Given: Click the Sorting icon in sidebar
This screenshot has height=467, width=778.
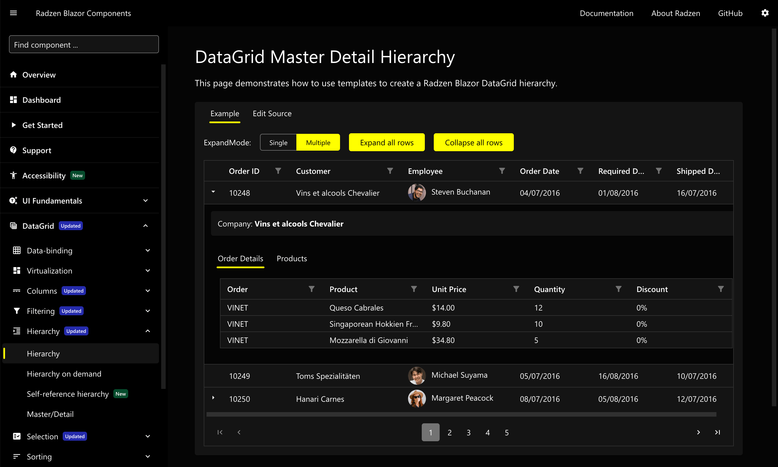Looking at the screenshot, I should coord(17,456).
